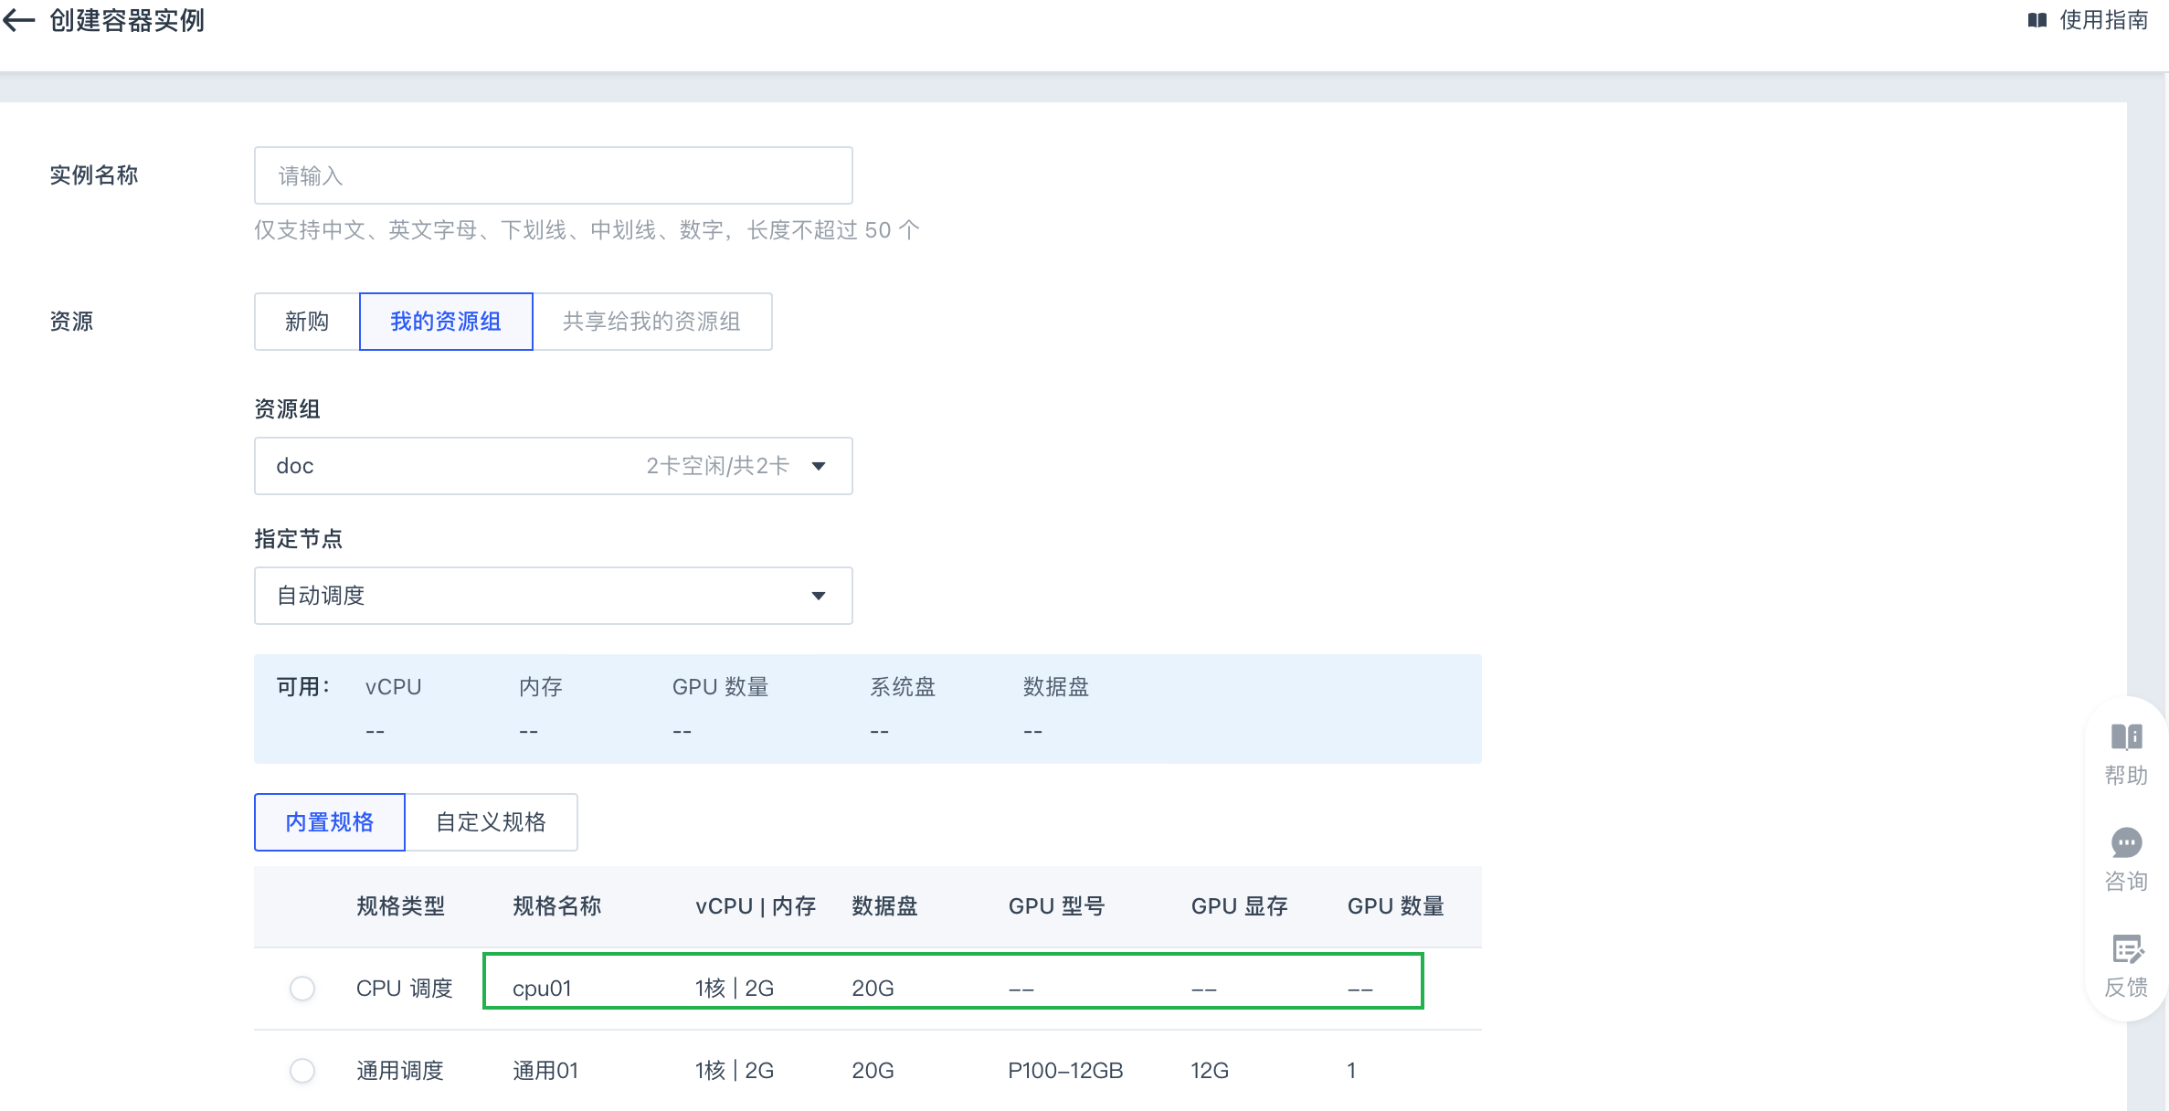Viewport: 2169px width, 1111px height.
Task: Click the 12G GPU memory cell
Action: point(1210,1071)
